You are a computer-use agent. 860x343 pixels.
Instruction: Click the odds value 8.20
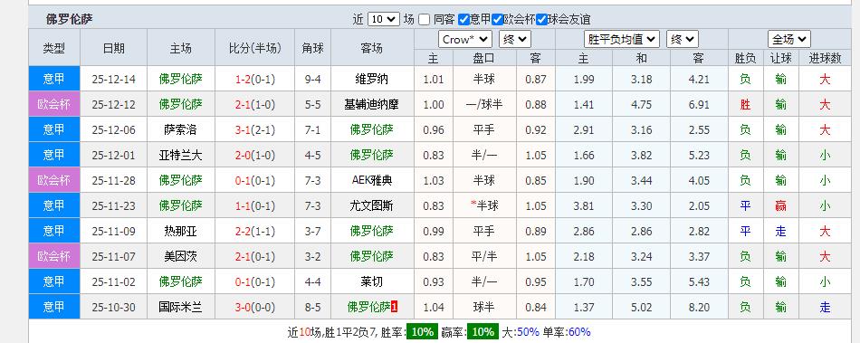pos(699,308)
